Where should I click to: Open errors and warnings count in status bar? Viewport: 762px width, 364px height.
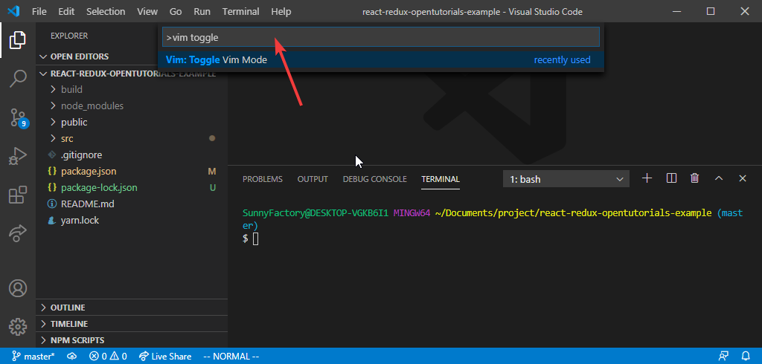coord(108,357)
